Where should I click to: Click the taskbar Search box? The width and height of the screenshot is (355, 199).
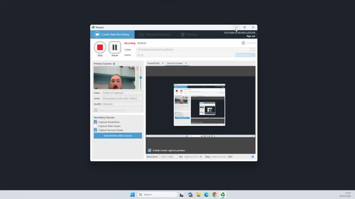tap(157, 195)
